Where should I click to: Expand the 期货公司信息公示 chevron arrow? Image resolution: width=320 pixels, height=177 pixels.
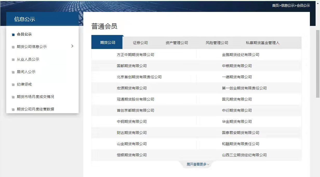(72, 46)
